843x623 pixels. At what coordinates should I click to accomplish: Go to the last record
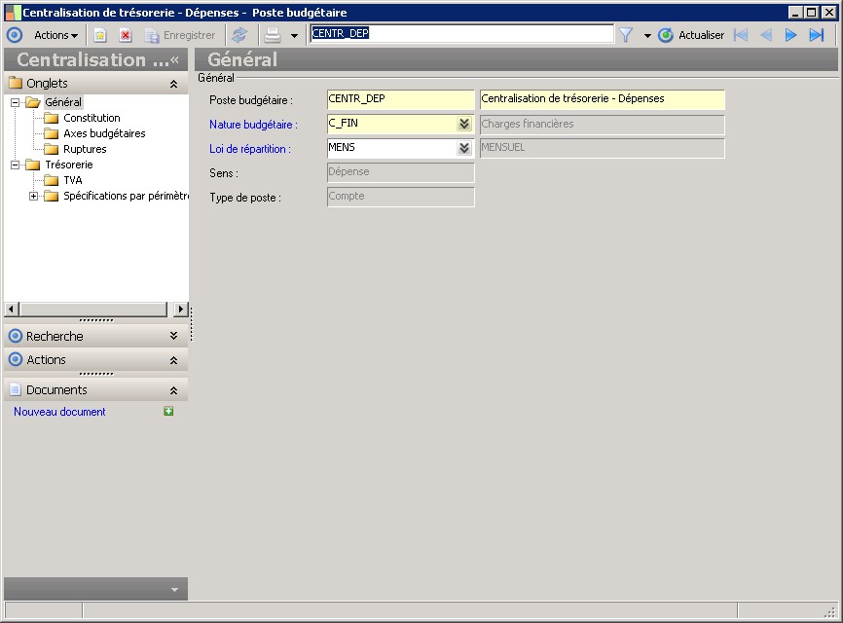point(817,35)
